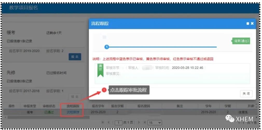Maximize the 流程跟踪 dialog window
262x130 pixels.
point(248,24)
